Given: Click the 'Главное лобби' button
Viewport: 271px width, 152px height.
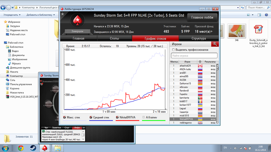Looking at the screenshot, I should pyautogui.click(x=202, y=17).
